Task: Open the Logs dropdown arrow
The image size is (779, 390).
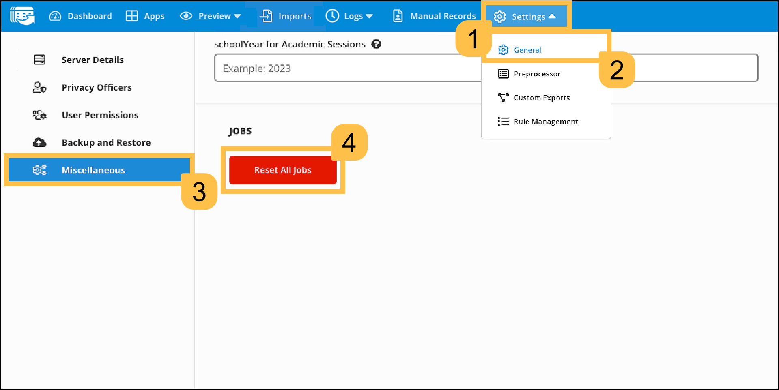Action: 369,16
